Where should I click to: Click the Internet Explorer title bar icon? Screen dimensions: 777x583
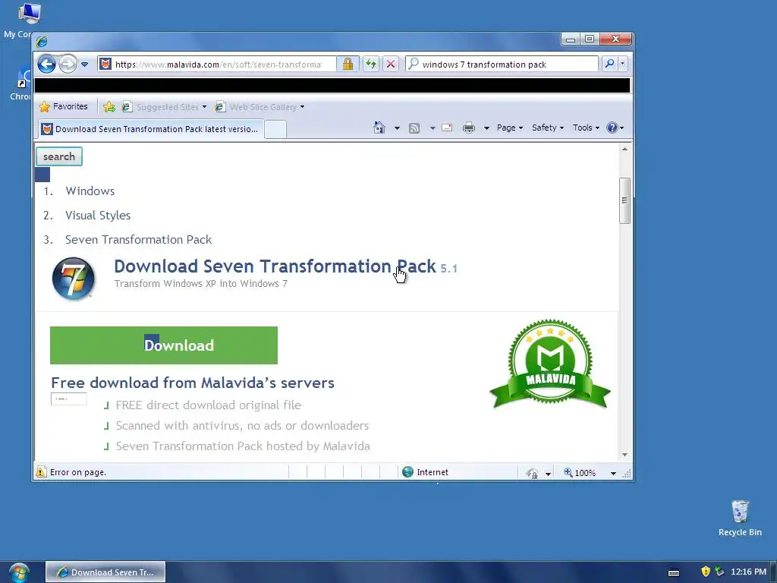click(42, 41)
